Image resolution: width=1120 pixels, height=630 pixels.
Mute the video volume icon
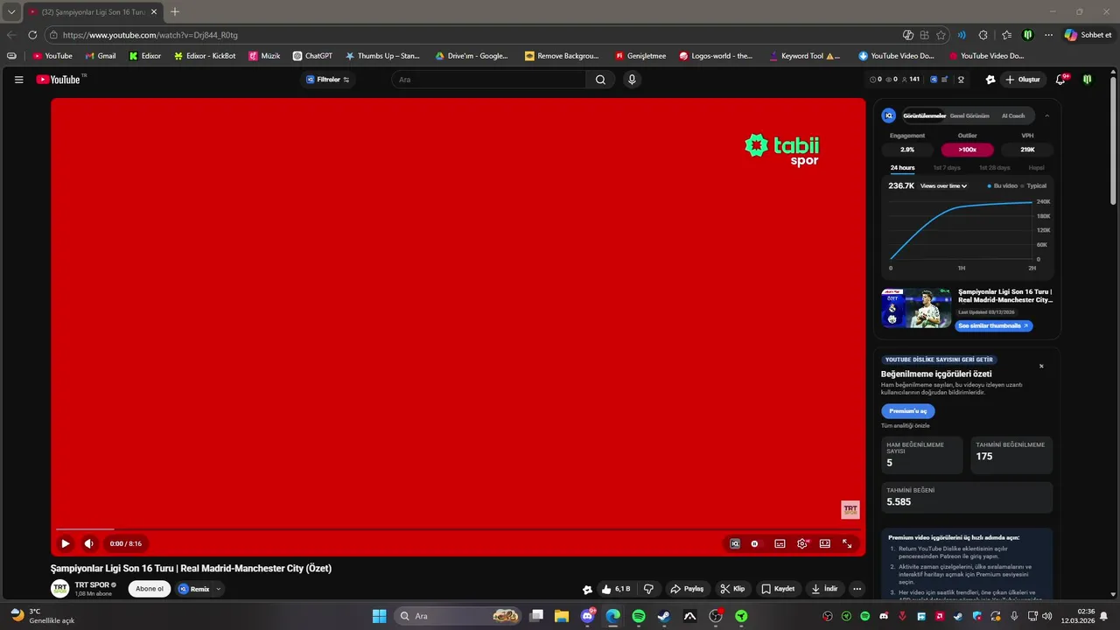tap(88, 543)
